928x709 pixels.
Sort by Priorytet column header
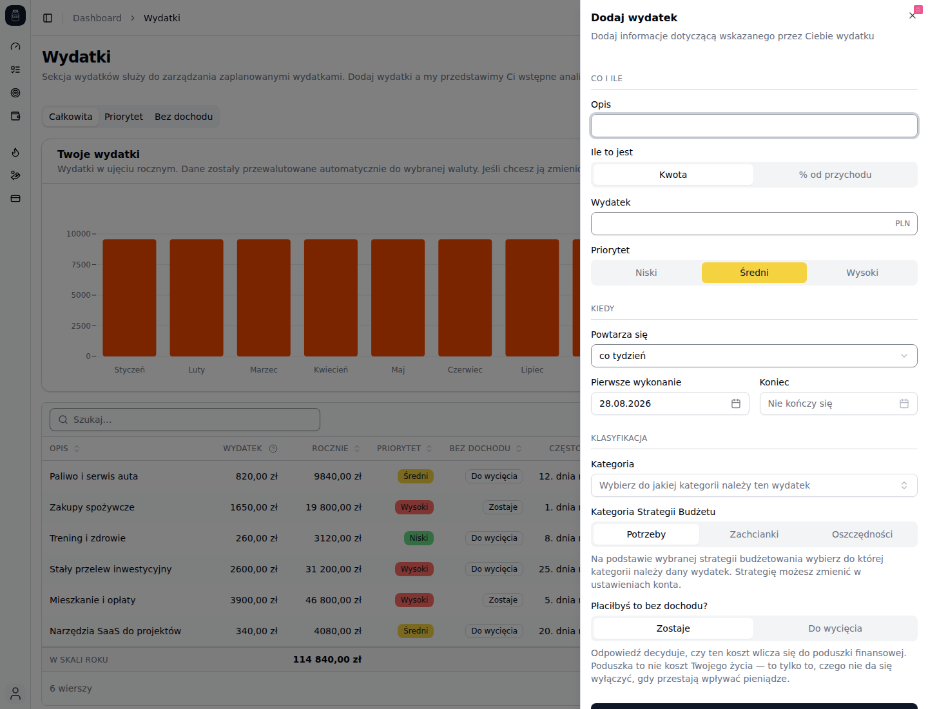click(404, 449)
